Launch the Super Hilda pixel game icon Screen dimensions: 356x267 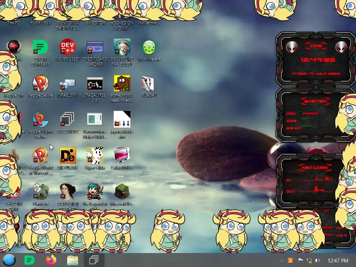95,155
